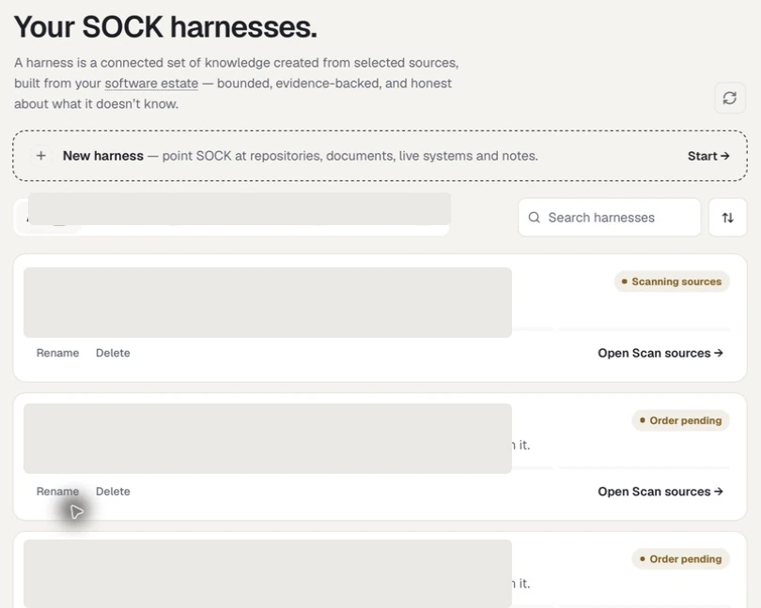
Task: Rename the first Order pending harness
Action: 57,491
